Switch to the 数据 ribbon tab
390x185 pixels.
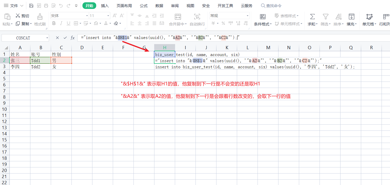coord(159,5)
